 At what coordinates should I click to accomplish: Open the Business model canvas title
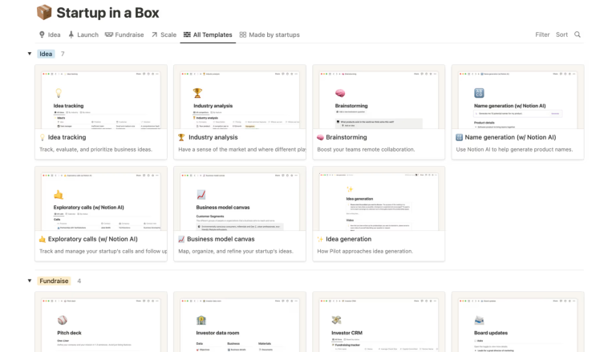click(x=221, y=239)
